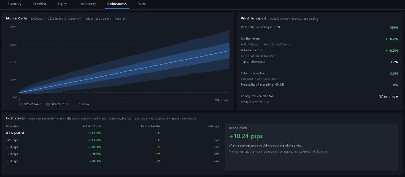Click the 1.25 profit factor cell
Screen dimensions: 405x177
coord(157,154)
